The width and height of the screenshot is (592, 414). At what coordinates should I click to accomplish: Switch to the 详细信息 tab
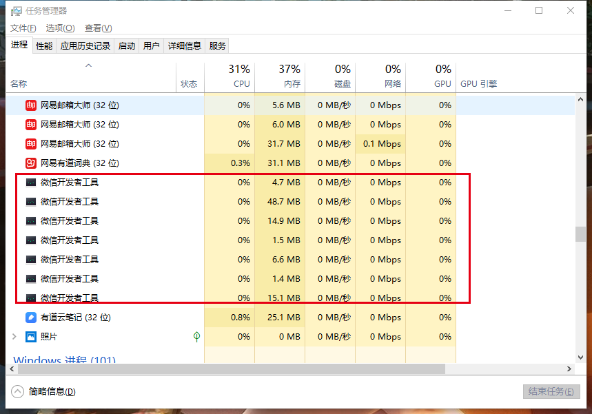[x=185, y=46]
